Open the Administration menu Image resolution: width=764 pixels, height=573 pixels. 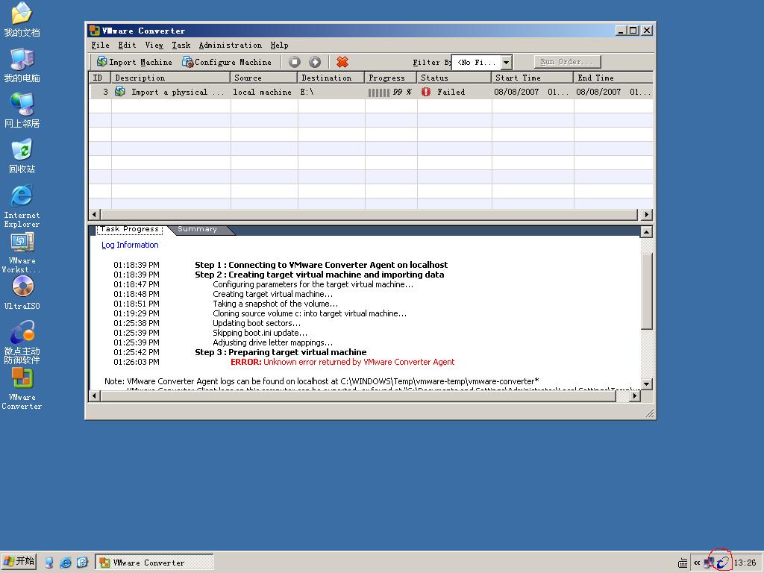(x=231, y=46)
